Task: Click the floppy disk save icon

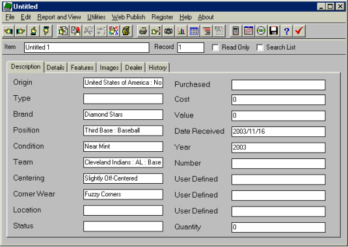Action: coord(274,31)
